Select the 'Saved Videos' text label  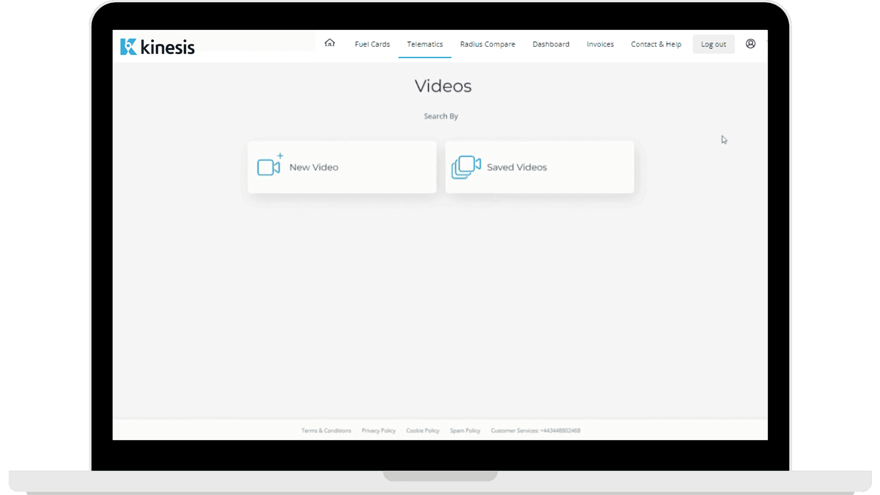point(517,167)
